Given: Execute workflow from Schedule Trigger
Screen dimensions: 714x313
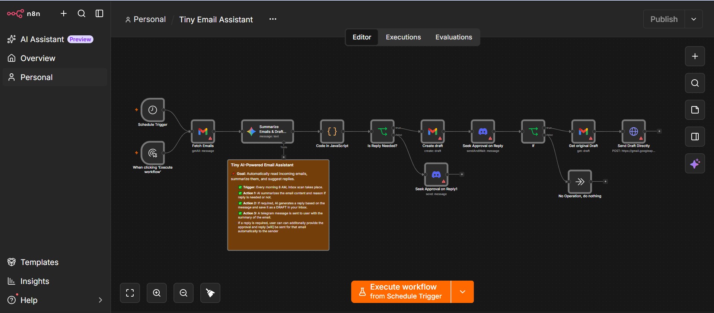Looking at the screenshot, I should [x=401, y=291].
